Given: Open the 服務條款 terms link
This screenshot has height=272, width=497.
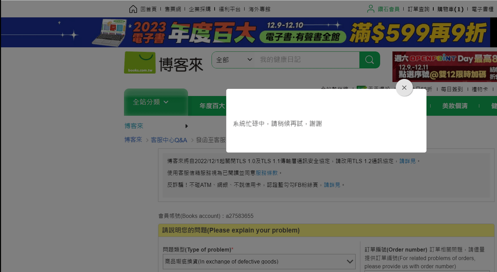Looking at the screenshot, I should (x=267, y=173).
